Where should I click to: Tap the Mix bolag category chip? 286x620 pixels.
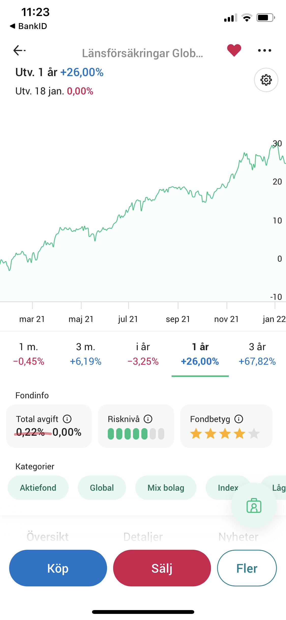166,488
